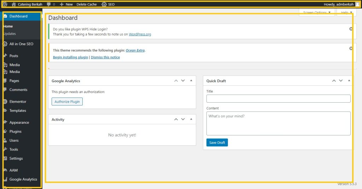Move Quick Draft widget down

click(x=341, y=81)
